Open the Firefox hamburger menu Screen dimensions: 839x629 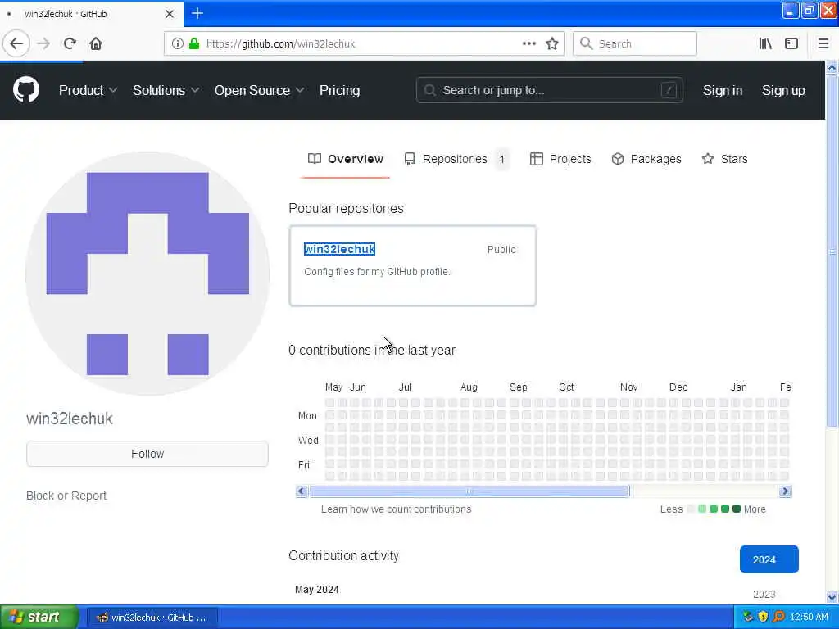(823, 44)
